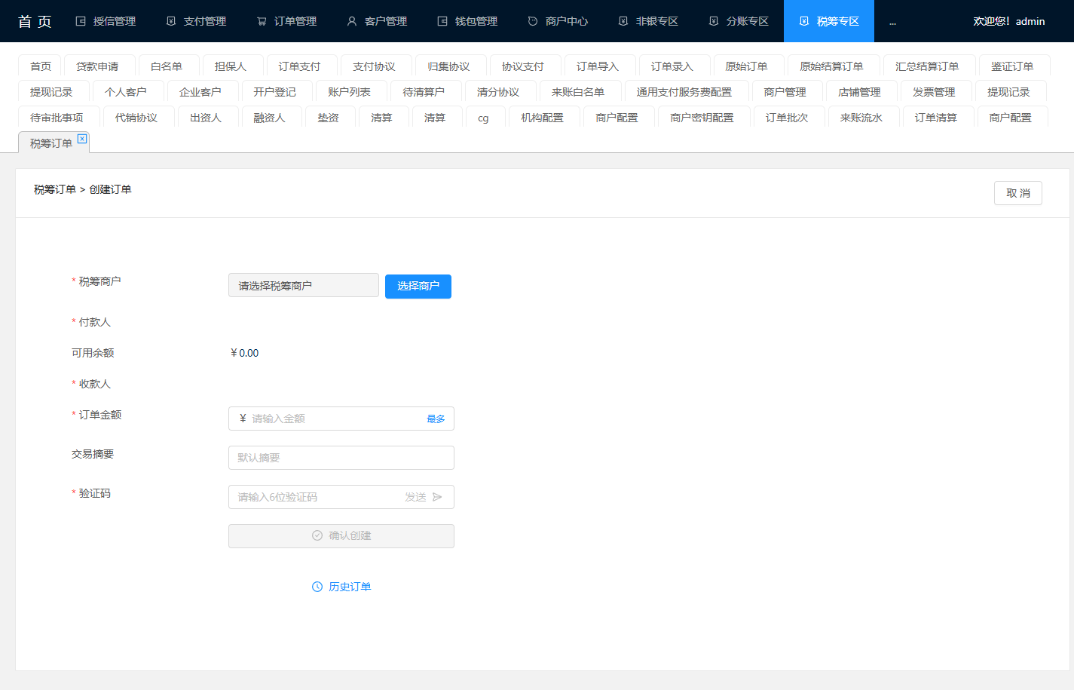Switch to the 鉴证订单 tab

(x=1013, y=66)
